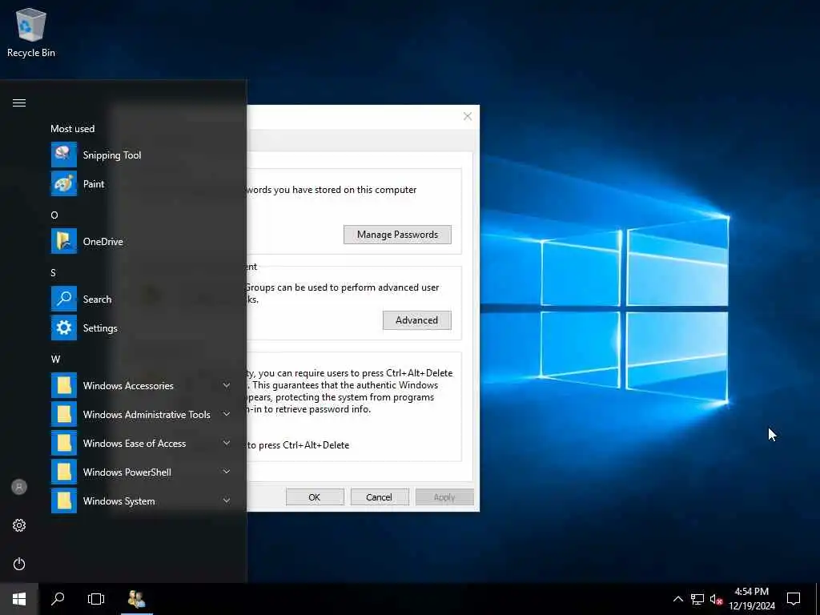Expand Windows Administrative Tools chevron
The width and height of the screenshot is (820, 615).
(x=227, y=414)
